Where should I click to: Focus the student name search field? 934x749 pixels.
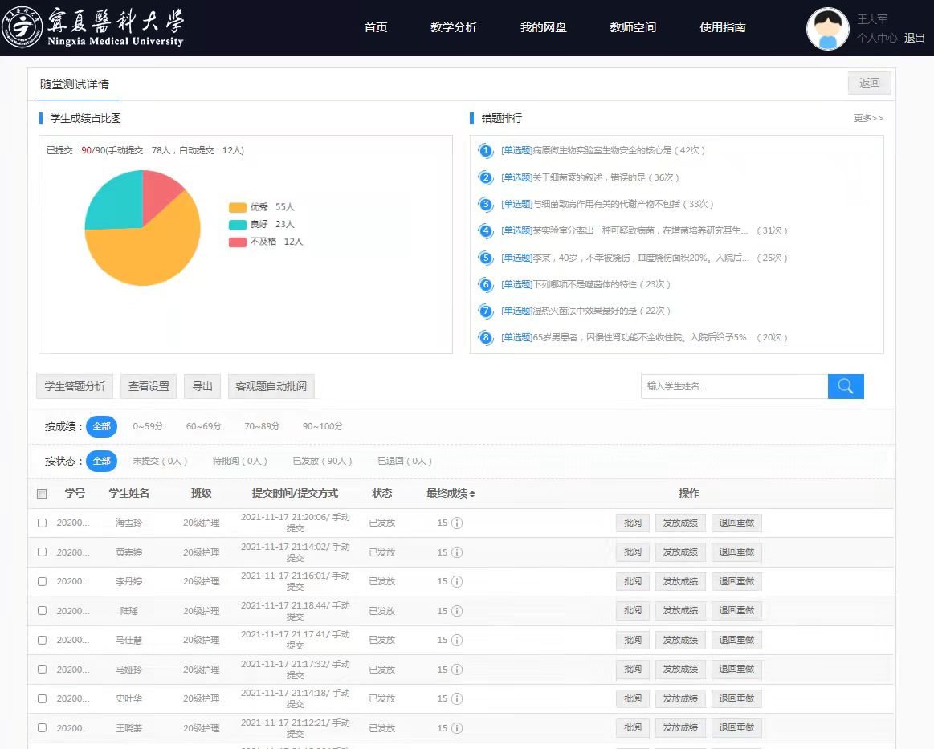pos(734,386)
